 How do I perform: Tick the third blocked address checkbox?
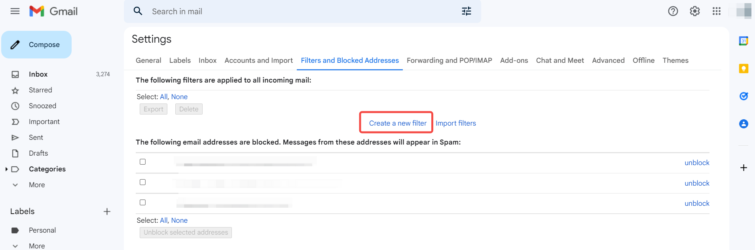pos(143,203)
